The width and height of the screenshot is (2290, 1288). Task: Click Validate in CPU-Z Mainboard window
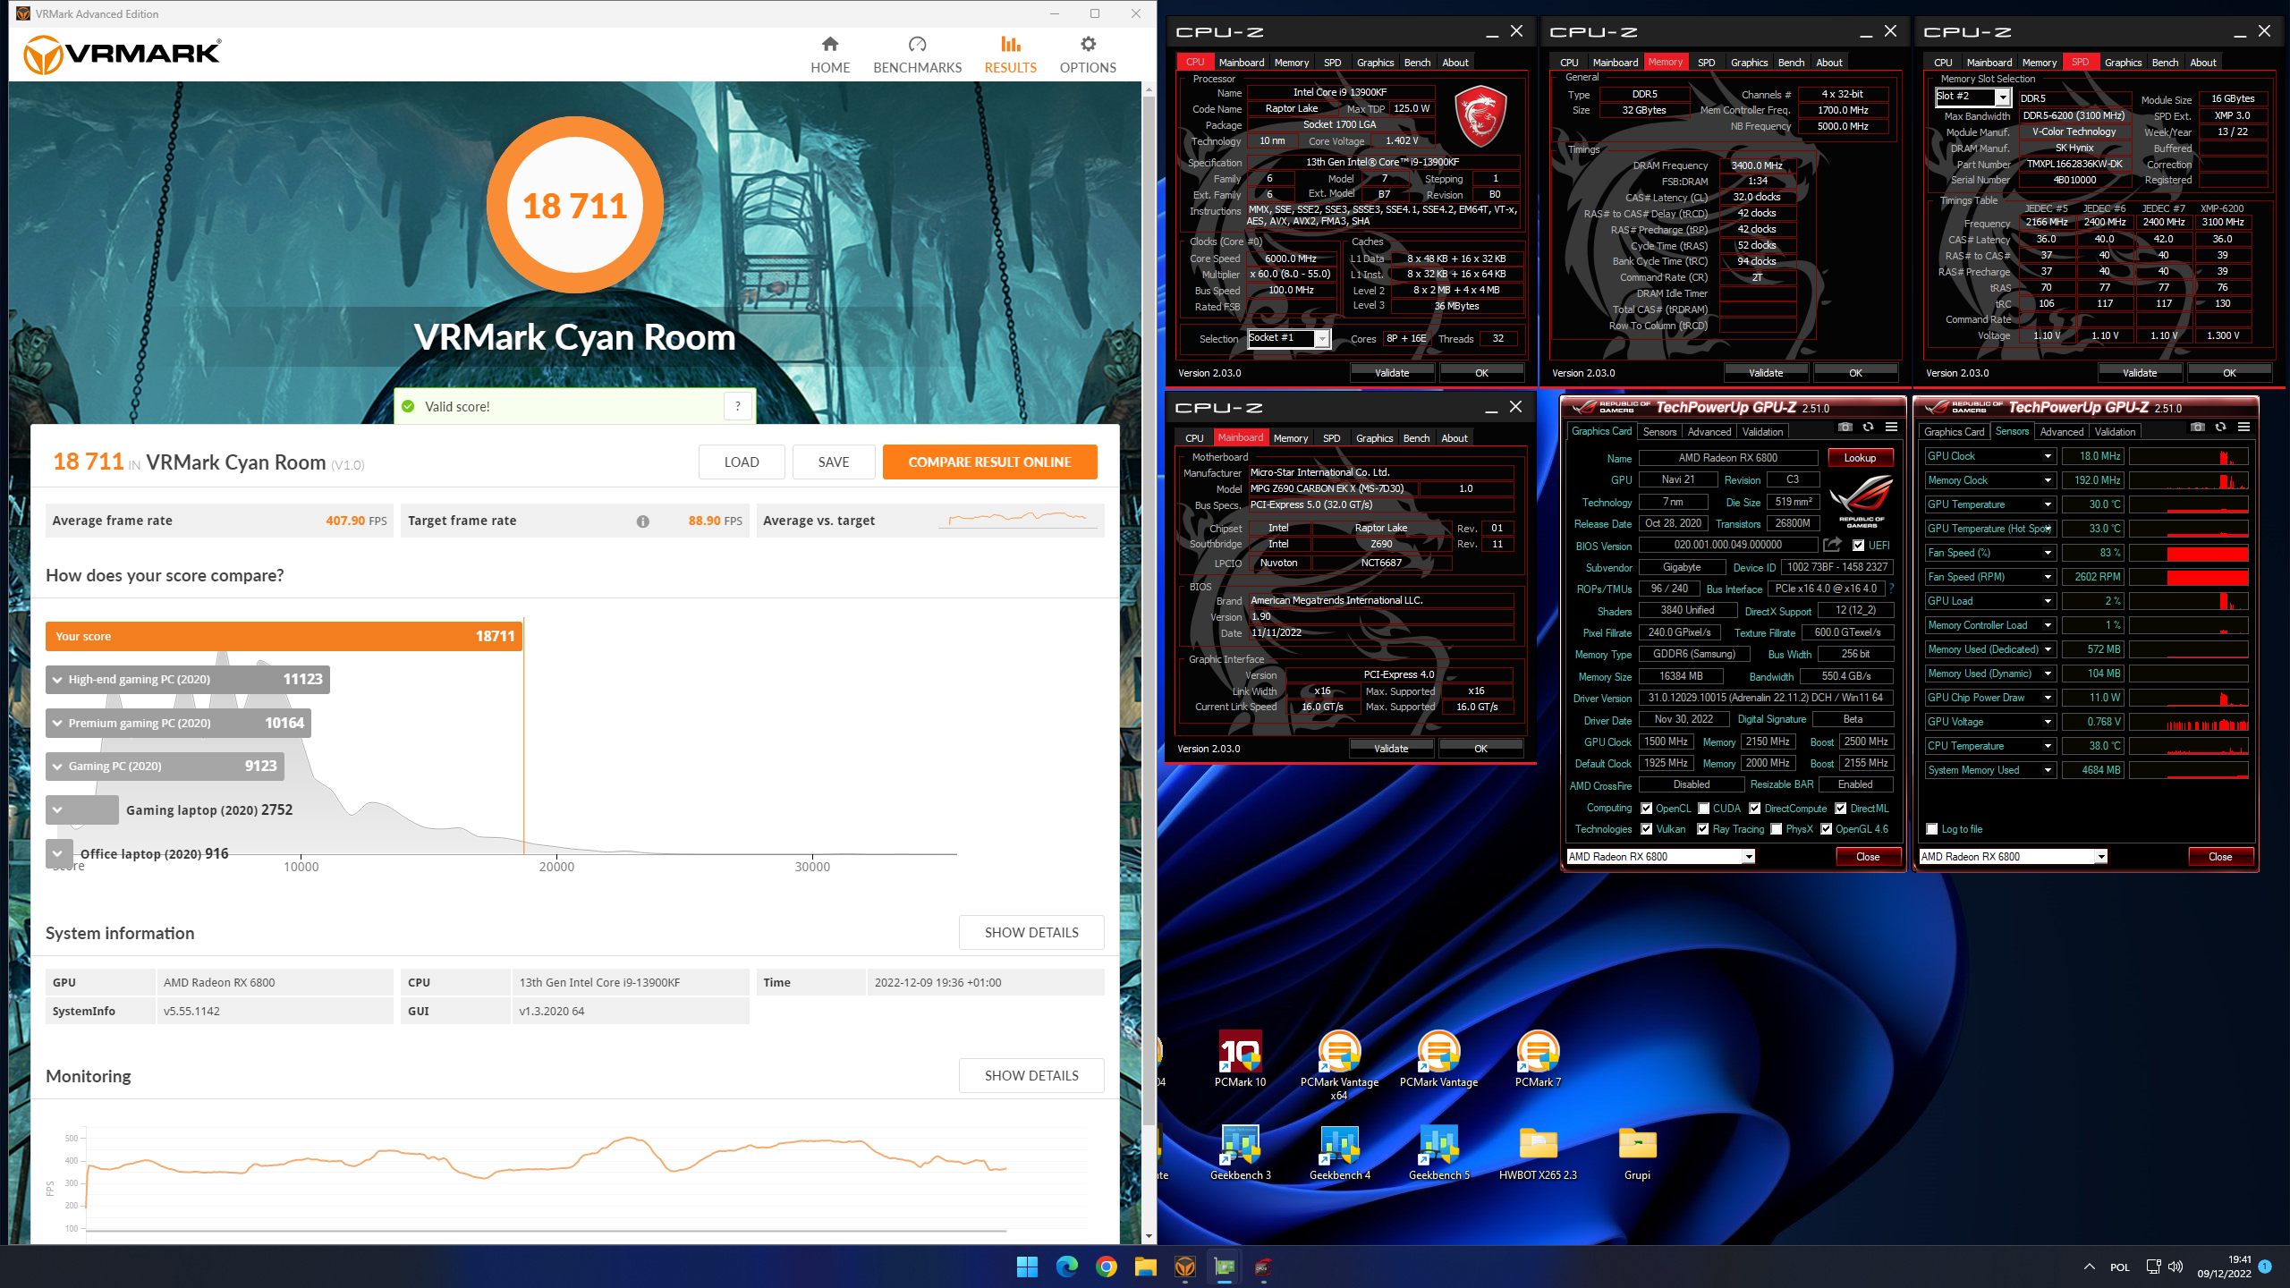[1391, 749]
